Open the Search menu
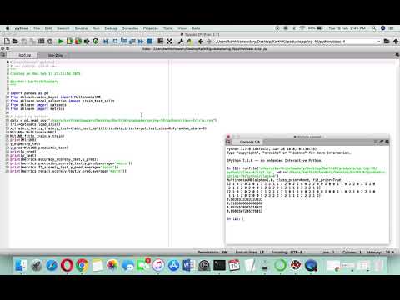This screenshot has width=400, height=300. click(x=63, y=28)
